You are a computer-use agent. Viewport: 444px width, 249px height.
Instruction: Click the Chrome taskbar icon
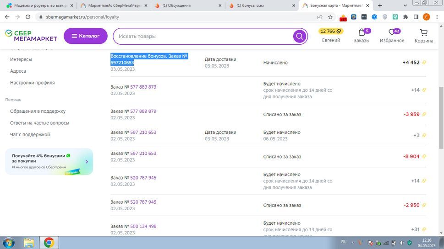pyautogui.click(x=49, y=243)
